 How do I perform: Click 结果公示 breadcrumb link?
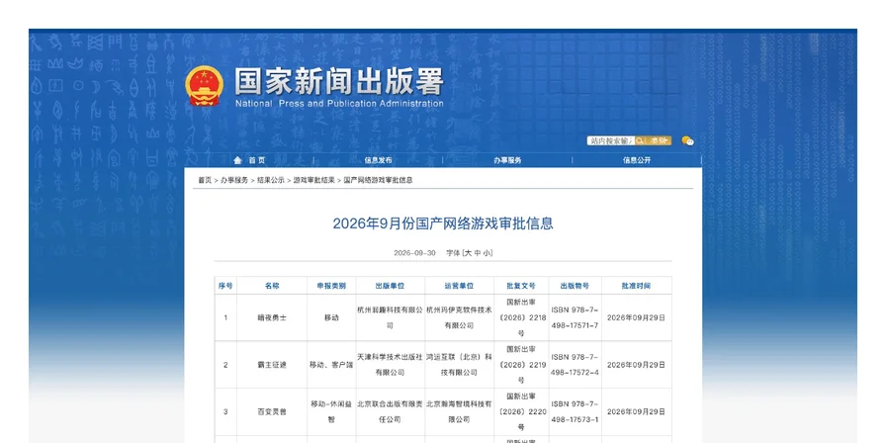pyautogui.click(x=271, y=180)
